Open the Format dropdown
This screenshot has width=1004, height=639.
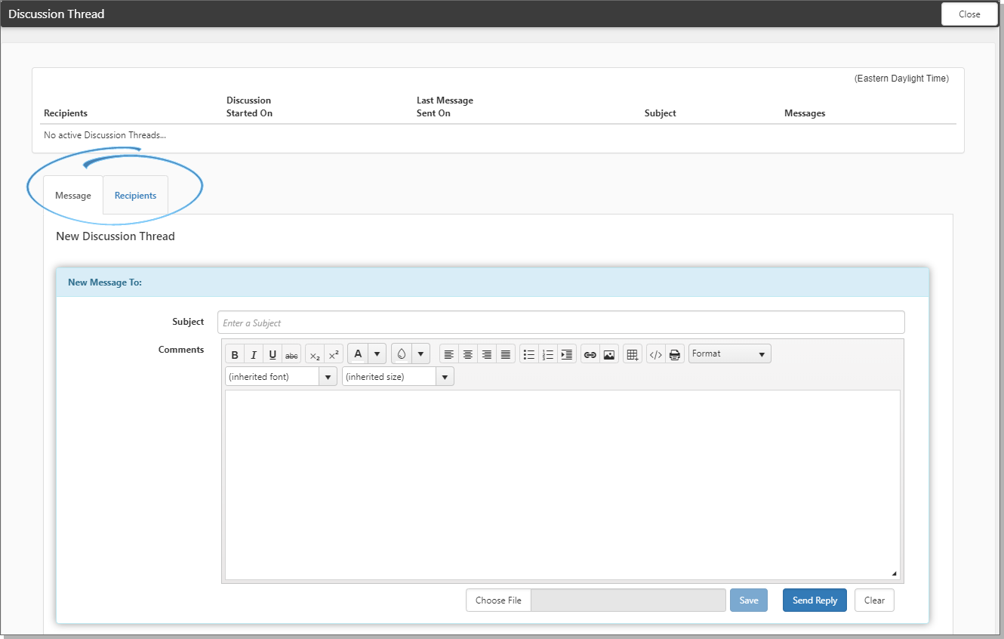point(729,354)
